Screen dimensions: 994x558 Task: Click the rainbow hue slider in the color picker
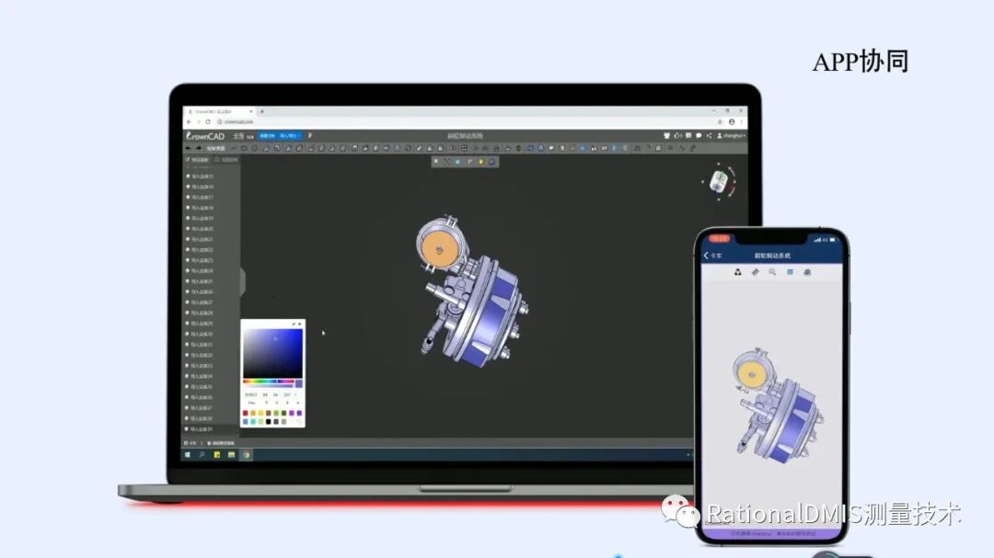click(269, 381)
